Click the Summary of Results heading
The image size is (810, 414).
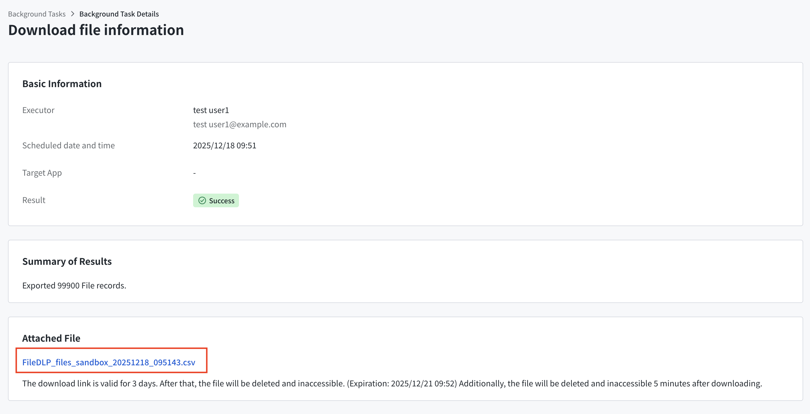coord(67,261)
